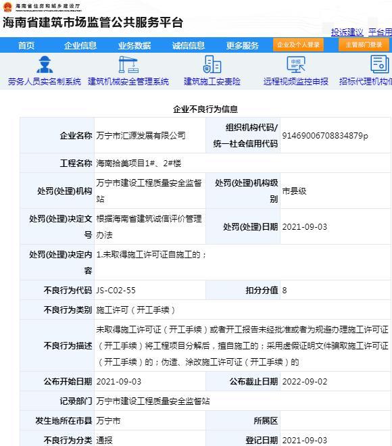Select location value 万宁市
Screen dimensions: 392x446
(x=108, y=421)
